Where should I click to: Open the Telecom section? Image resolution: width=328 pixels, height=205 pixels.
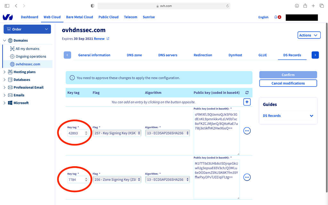point(131,17)
